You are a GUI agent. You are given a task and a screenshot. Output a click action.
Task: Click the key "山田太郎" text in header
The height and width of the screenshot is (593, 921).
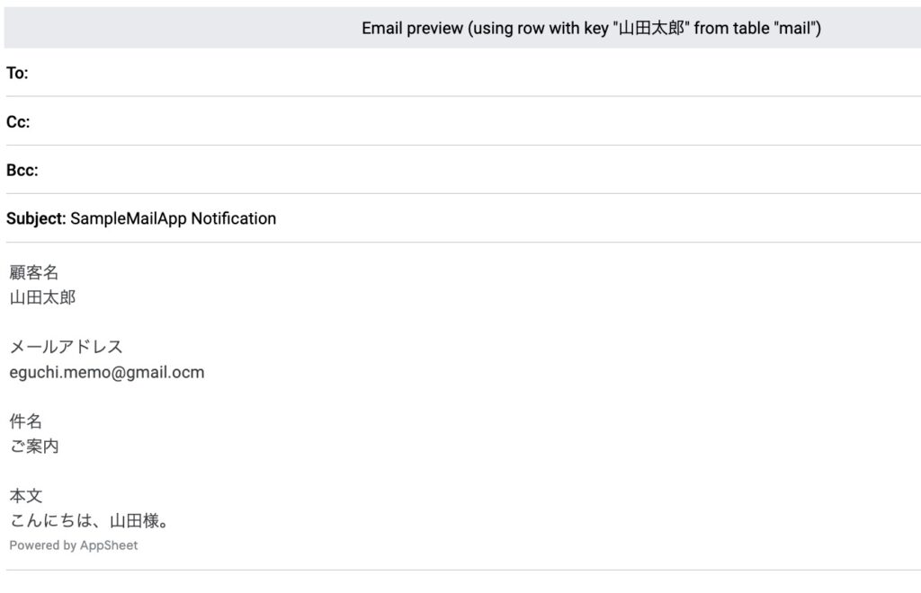click(636, 28)
